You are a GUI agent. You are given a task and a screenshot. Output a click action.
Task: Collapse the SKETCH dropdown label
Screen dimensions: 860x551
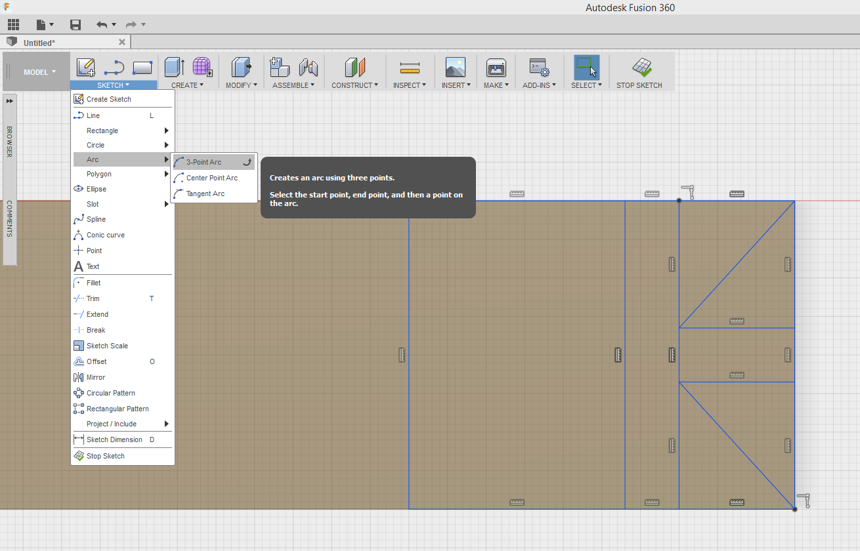tap(114, 85)
